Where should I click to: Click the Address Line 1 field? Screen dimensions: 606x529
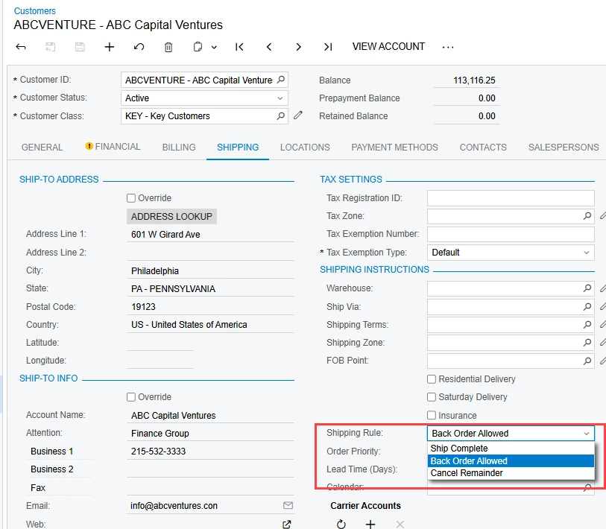coord(210,235)
